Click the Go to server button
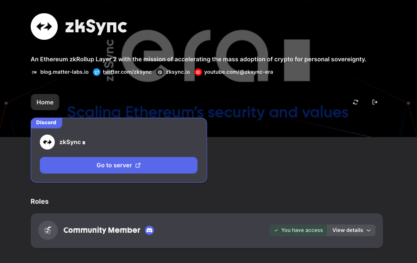The width and height of the screenshot is (417, 263). [x=119, y=165]
